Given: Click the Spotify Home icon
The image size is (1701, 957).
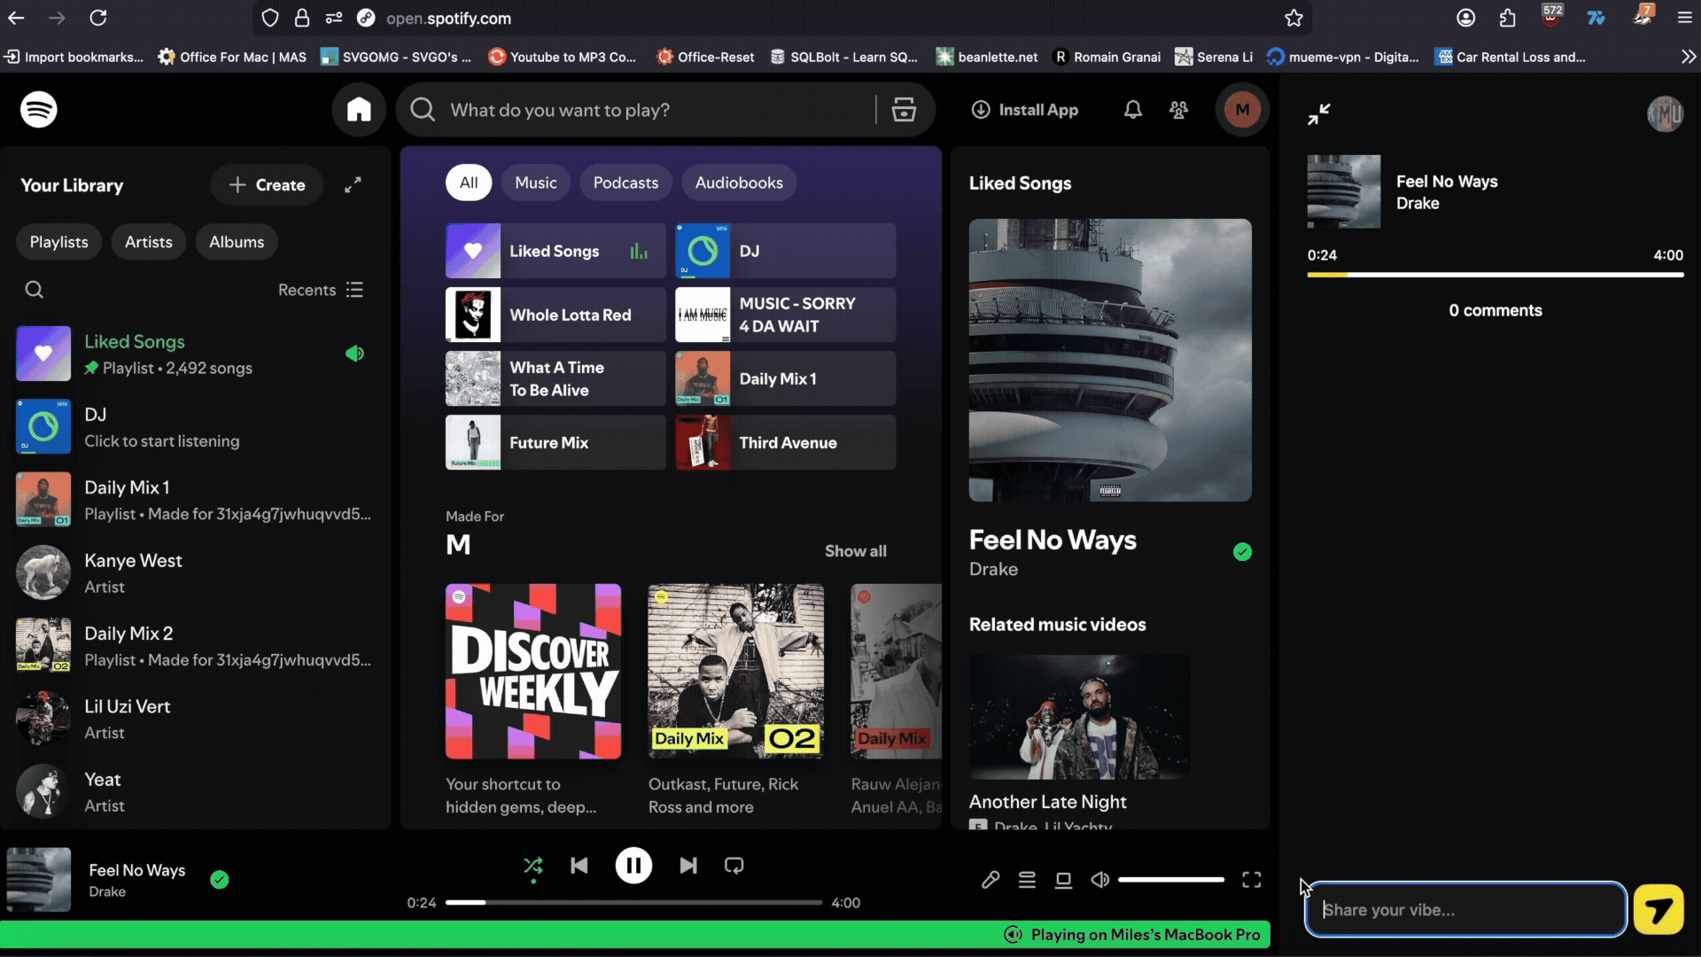Looking at the screenshot, I should [359, 110].
